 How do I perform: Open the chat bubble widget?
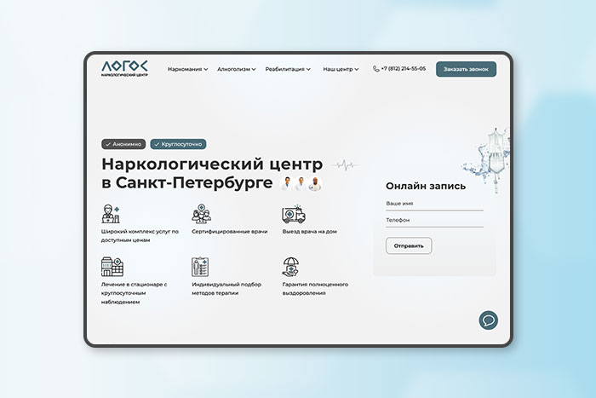tap(489, 320)
